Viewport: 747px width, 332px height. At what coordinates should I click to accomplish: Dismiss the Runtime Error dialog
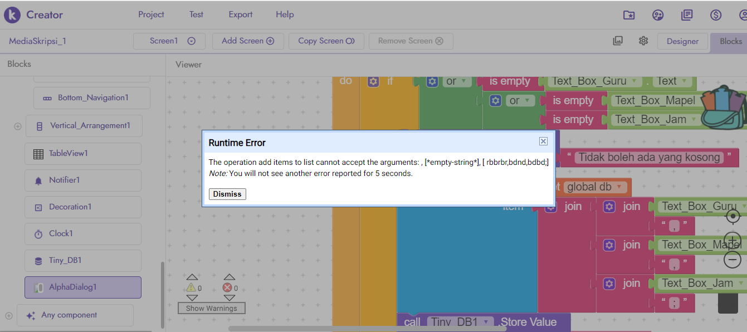(x=227, y=194)
